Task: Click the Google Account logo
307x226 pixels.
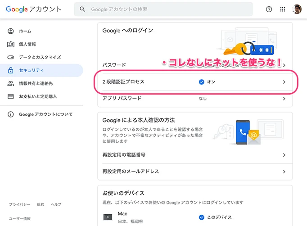Action: [33, 9]
